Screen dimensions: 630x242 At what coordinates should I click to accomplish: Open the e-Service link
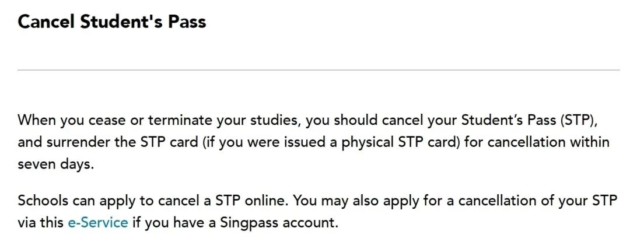click(x=98, y=222)
